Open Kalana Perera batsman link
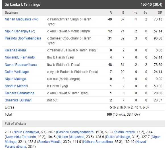The width and height of the screenshot is (166, 150). pos(15,50)
